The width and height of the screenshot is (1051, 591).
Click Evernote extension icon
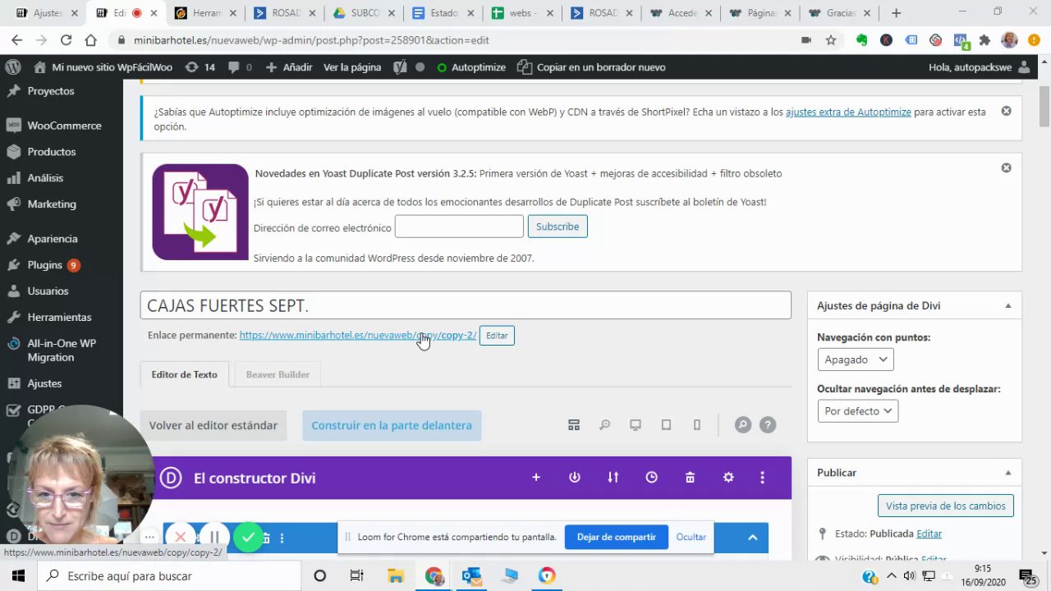point(861,39)
